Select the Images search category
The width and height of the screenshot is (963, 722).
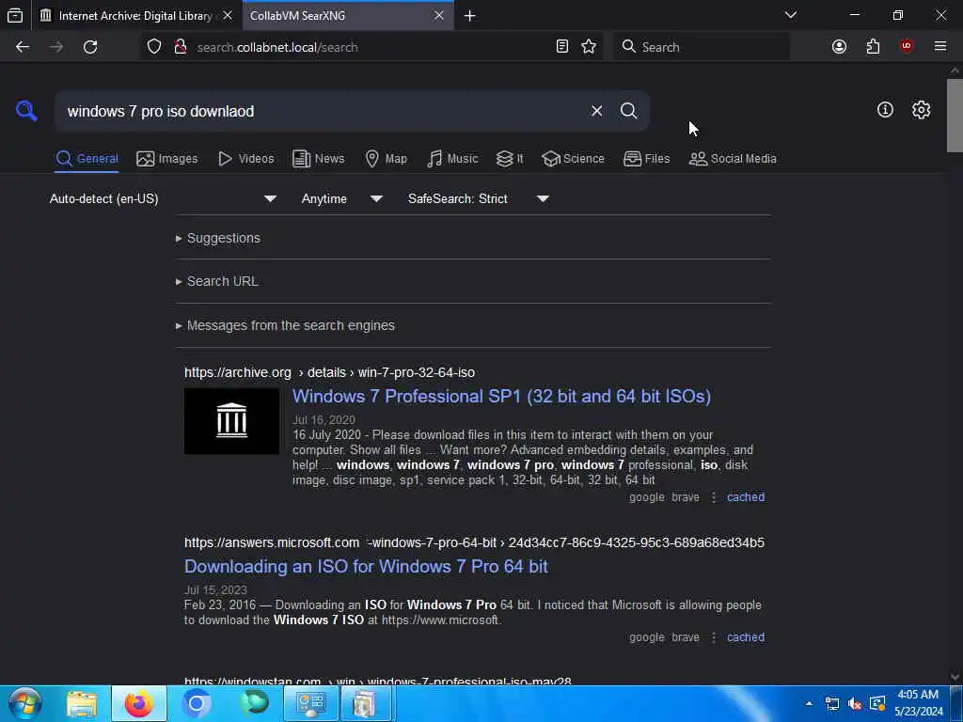pyautogui.click(x=167, y=158)
